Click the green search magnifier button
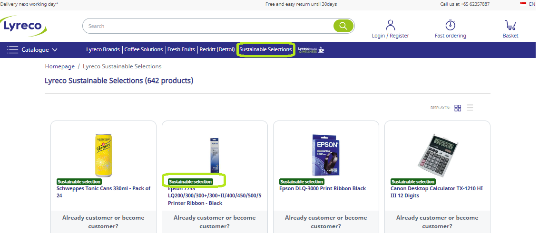The height and width of the screenshot is (241, 549). click(343, 26)
